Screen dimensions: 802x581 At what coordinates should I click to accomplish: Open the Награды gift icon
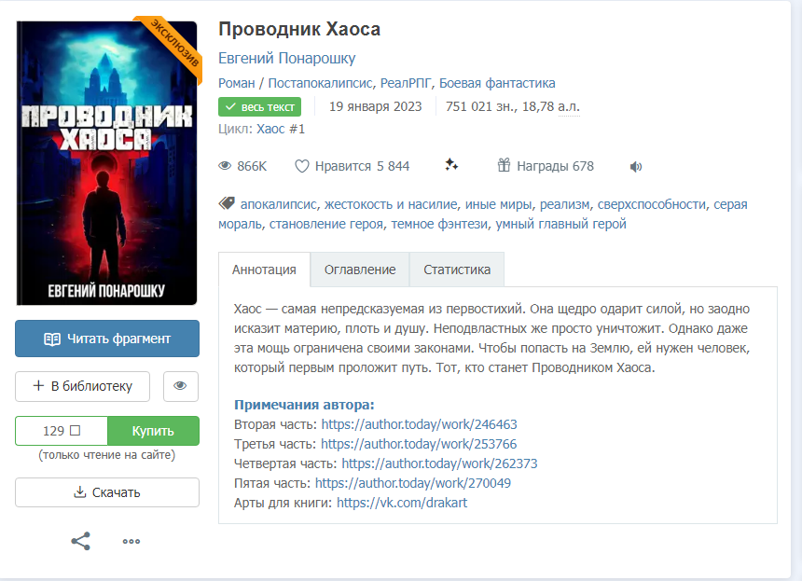point(504,165)
